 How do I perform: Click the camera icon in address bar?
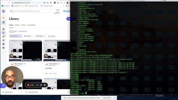pyautogui.click(x=44, y=2)
